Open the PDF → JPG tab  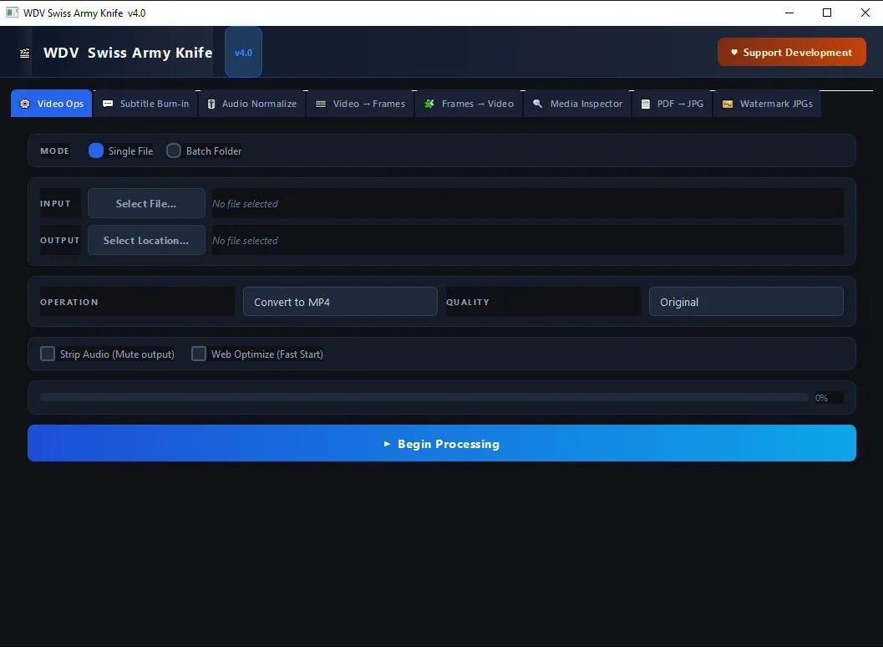[672, 104]
